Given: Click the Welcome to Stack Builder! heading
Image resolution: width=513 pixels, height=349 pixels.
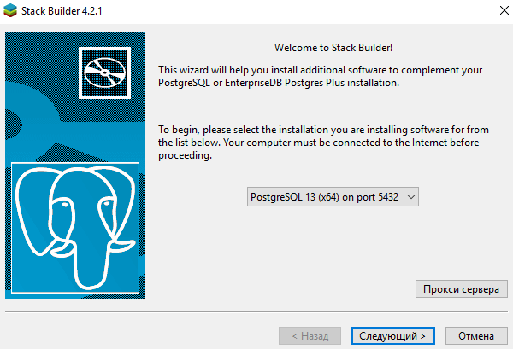Looking at the screenshot, I should 333,48.
